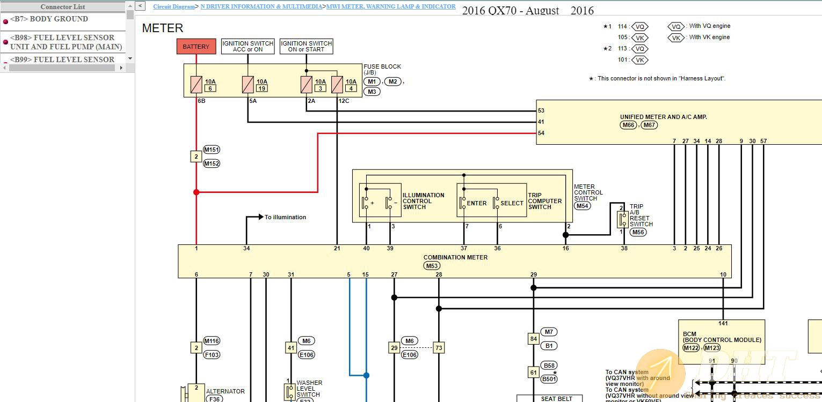The image size is (822, 402).
Task: Select B98 FUEL LEVEL SENSOR UNIT AND FUEL PUMP entry
Action: [66, 42]
